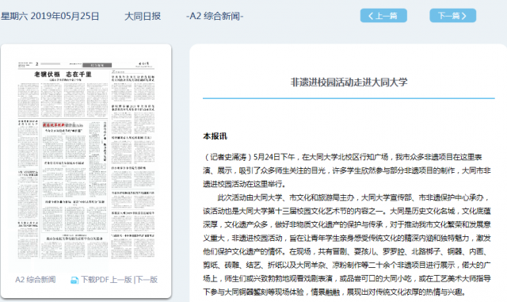Click the article title 非遗进校园活动走进大同大学
Image resolution: width=507 pixels, height=302 pixels.
pyautogui.click(x=349, y=82)
